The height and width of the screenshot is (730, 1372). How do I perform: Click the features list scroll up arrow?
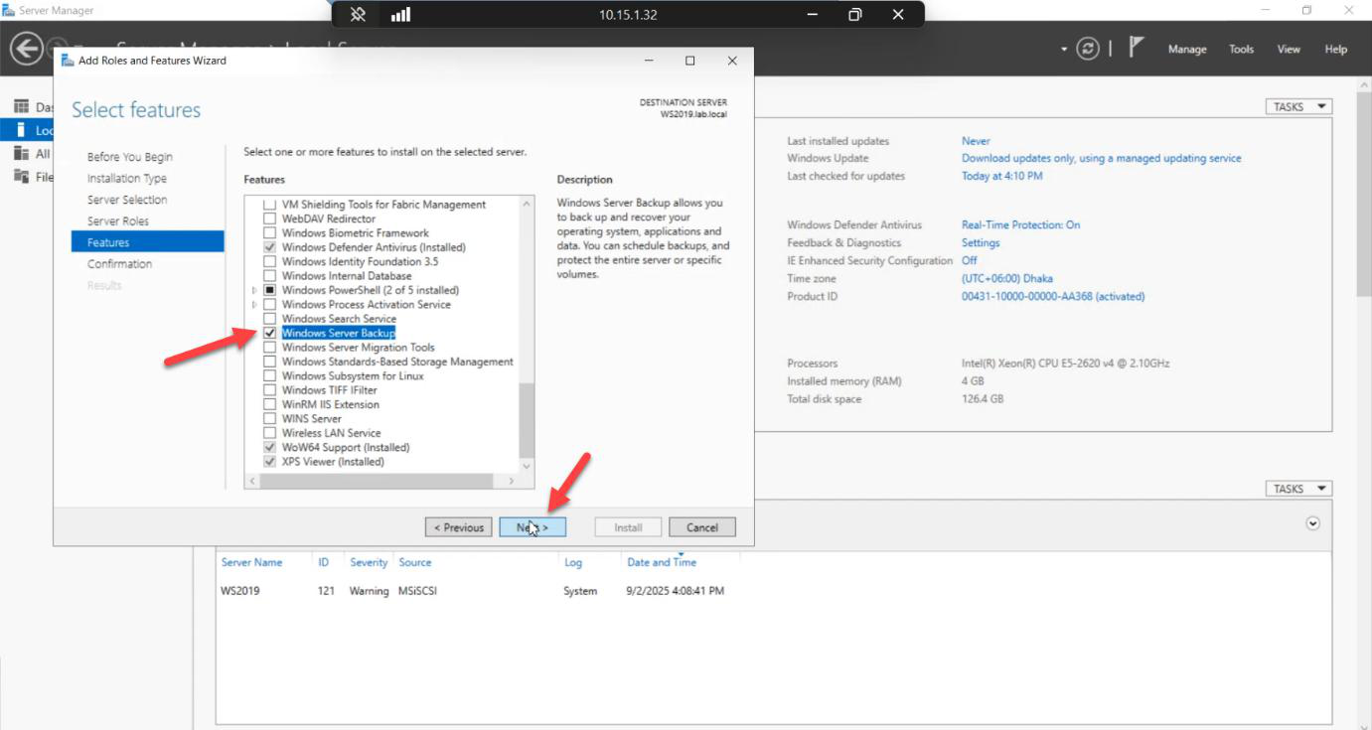(527, 204)
